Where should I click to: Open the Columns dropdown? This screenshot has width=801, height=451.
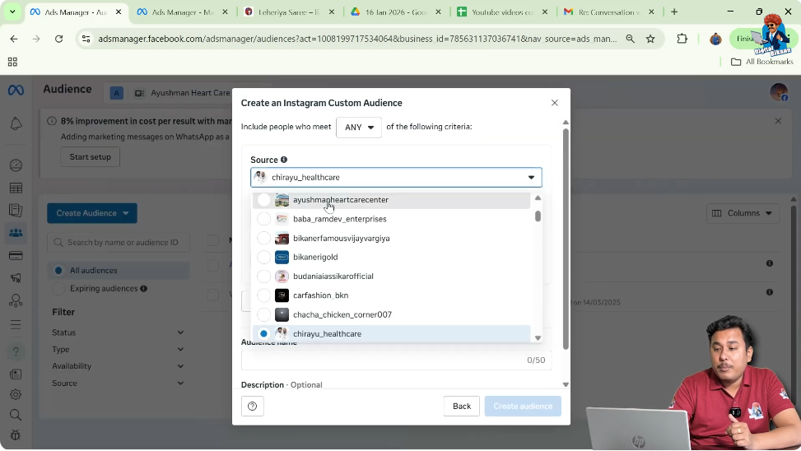coord(743,213)
